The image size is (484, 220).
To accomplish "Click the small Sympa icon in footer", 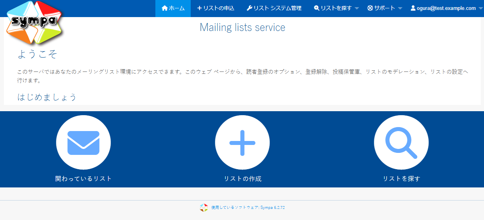I will [204, 207].
